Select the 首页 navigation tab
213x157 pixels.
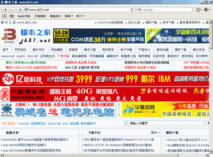tap(5, 50)
